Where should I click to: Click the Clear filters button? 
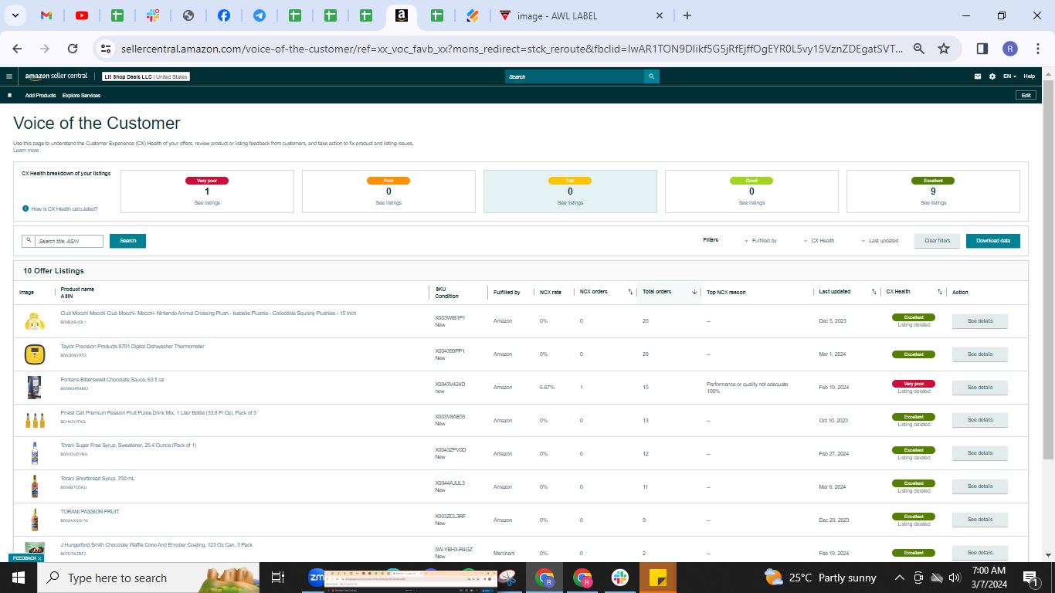937,241
